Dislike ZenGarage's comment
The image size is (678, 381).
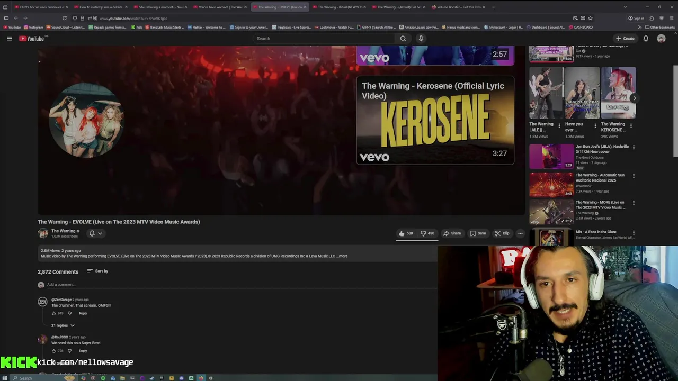[x=69, y=313]
